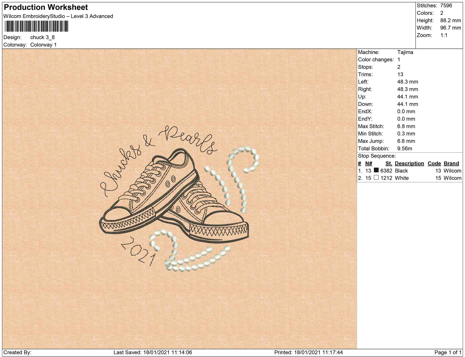This screenshot has width=465, height=357.
Task: Expand the Stop Sequence section
Action: pos(377,156)
